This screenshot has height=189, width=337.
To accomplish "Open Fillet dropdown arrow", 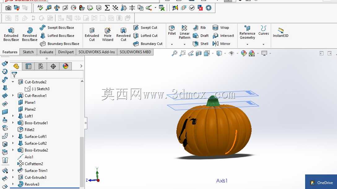I will tap(172, 44).
